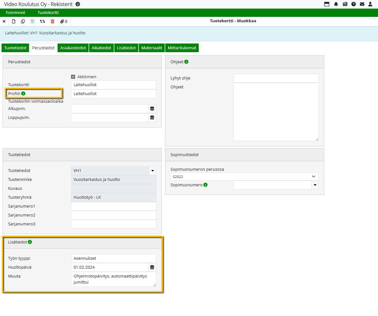
Task: Click the copy record icon
Action: coord(23,21)
